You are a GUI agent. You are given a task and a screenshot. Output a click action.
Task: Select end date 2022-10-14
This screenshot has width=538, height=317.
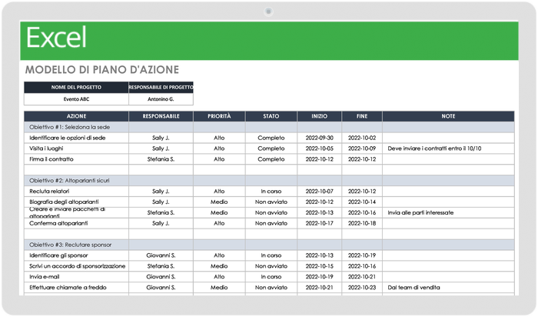click(x=362, y=202)
